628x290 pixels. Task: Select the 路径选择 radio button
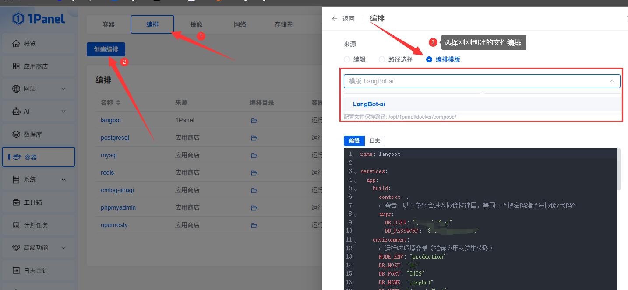382,59
